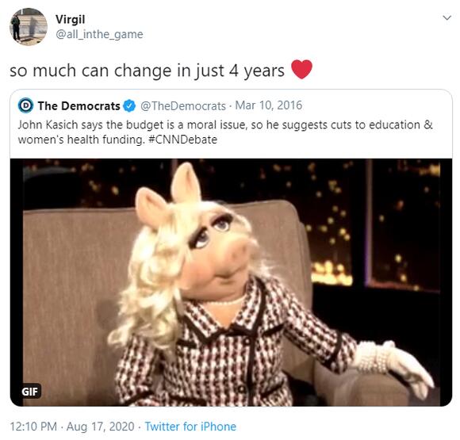The width and height of the screenshot is (460, 440).
Task: Open the @TheDemocrats handle
Action: (x=183, y=106)
